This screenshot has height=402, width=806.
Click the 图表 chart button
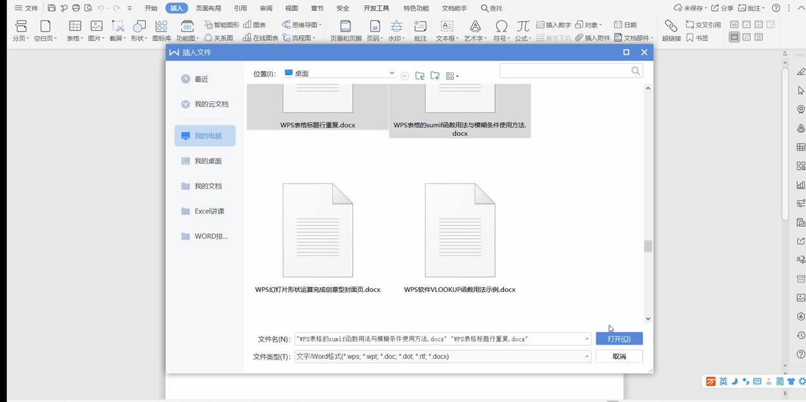point(255,24)
